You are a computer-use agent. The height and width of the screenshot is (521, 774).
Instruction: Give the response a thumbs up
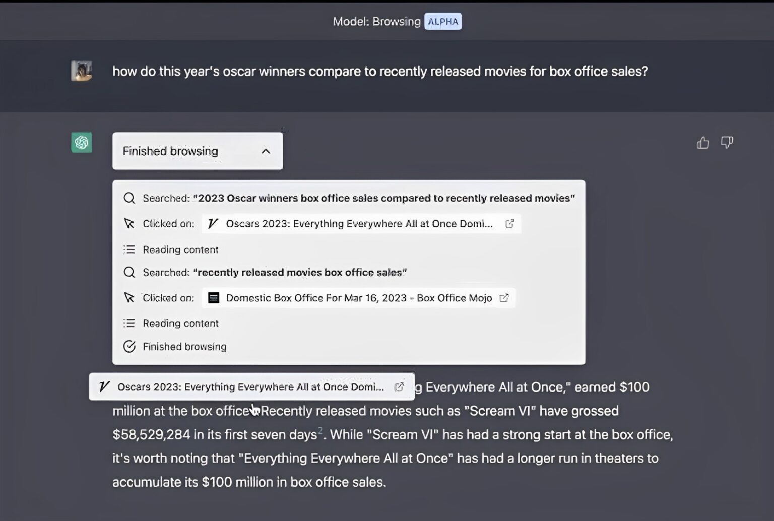pos(702,143)
